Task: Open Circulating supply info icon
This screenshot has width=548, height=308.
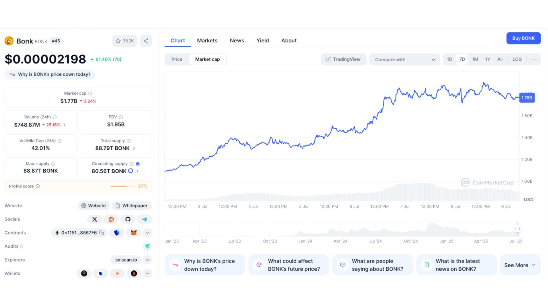Action: [132, 164]
